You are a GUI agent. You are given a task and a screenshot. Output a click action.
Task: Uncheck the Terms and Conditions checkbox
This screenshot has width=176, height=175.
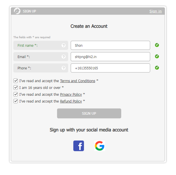click(16, 81)
